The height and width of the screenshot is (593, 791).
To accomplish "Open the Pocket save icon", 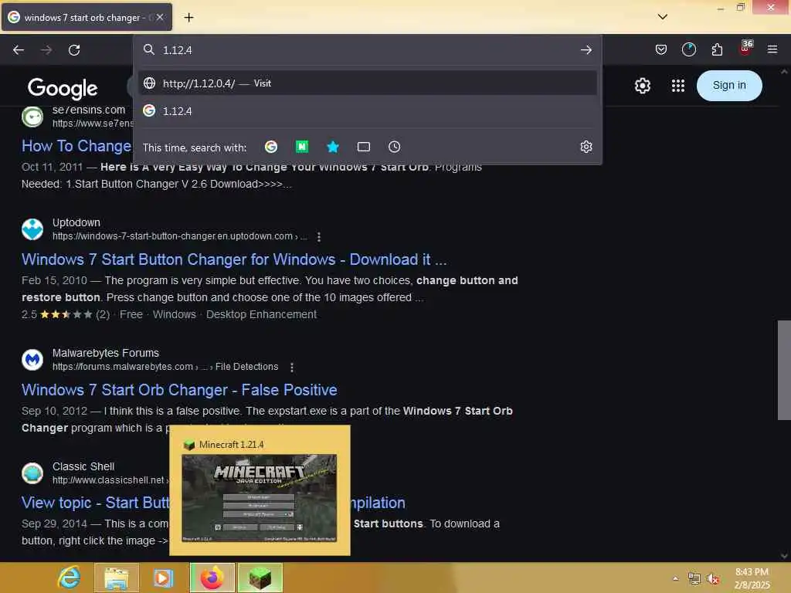I will pos(661,49).
